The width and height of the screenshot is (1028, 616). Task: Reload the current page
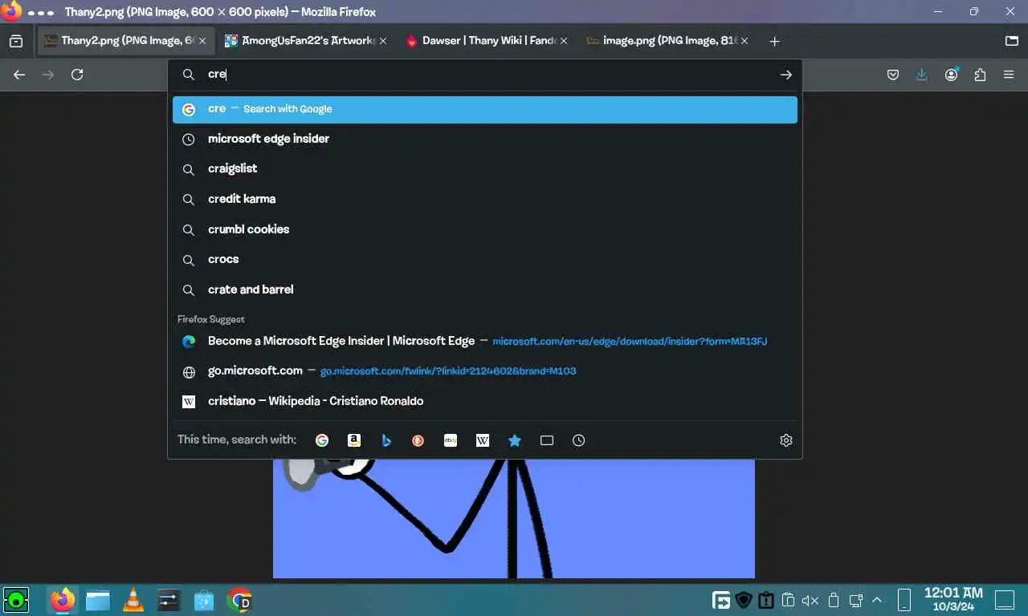tap(77, 75)
